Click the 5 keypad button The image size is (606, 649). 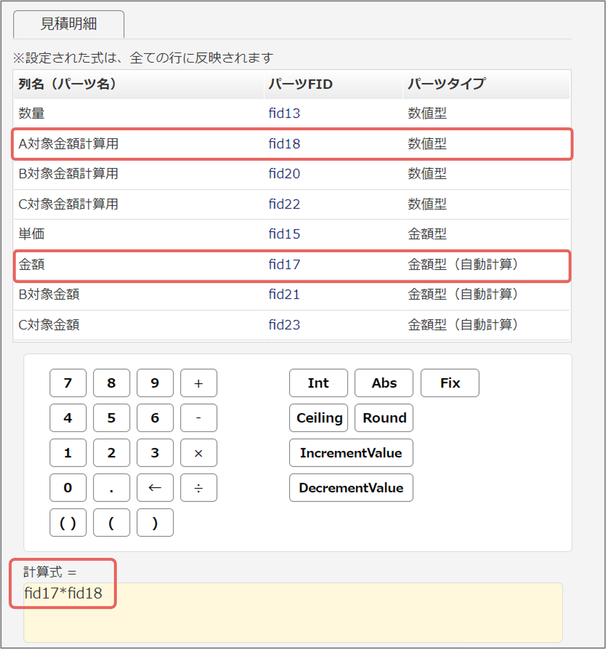[x=111, y=418]
